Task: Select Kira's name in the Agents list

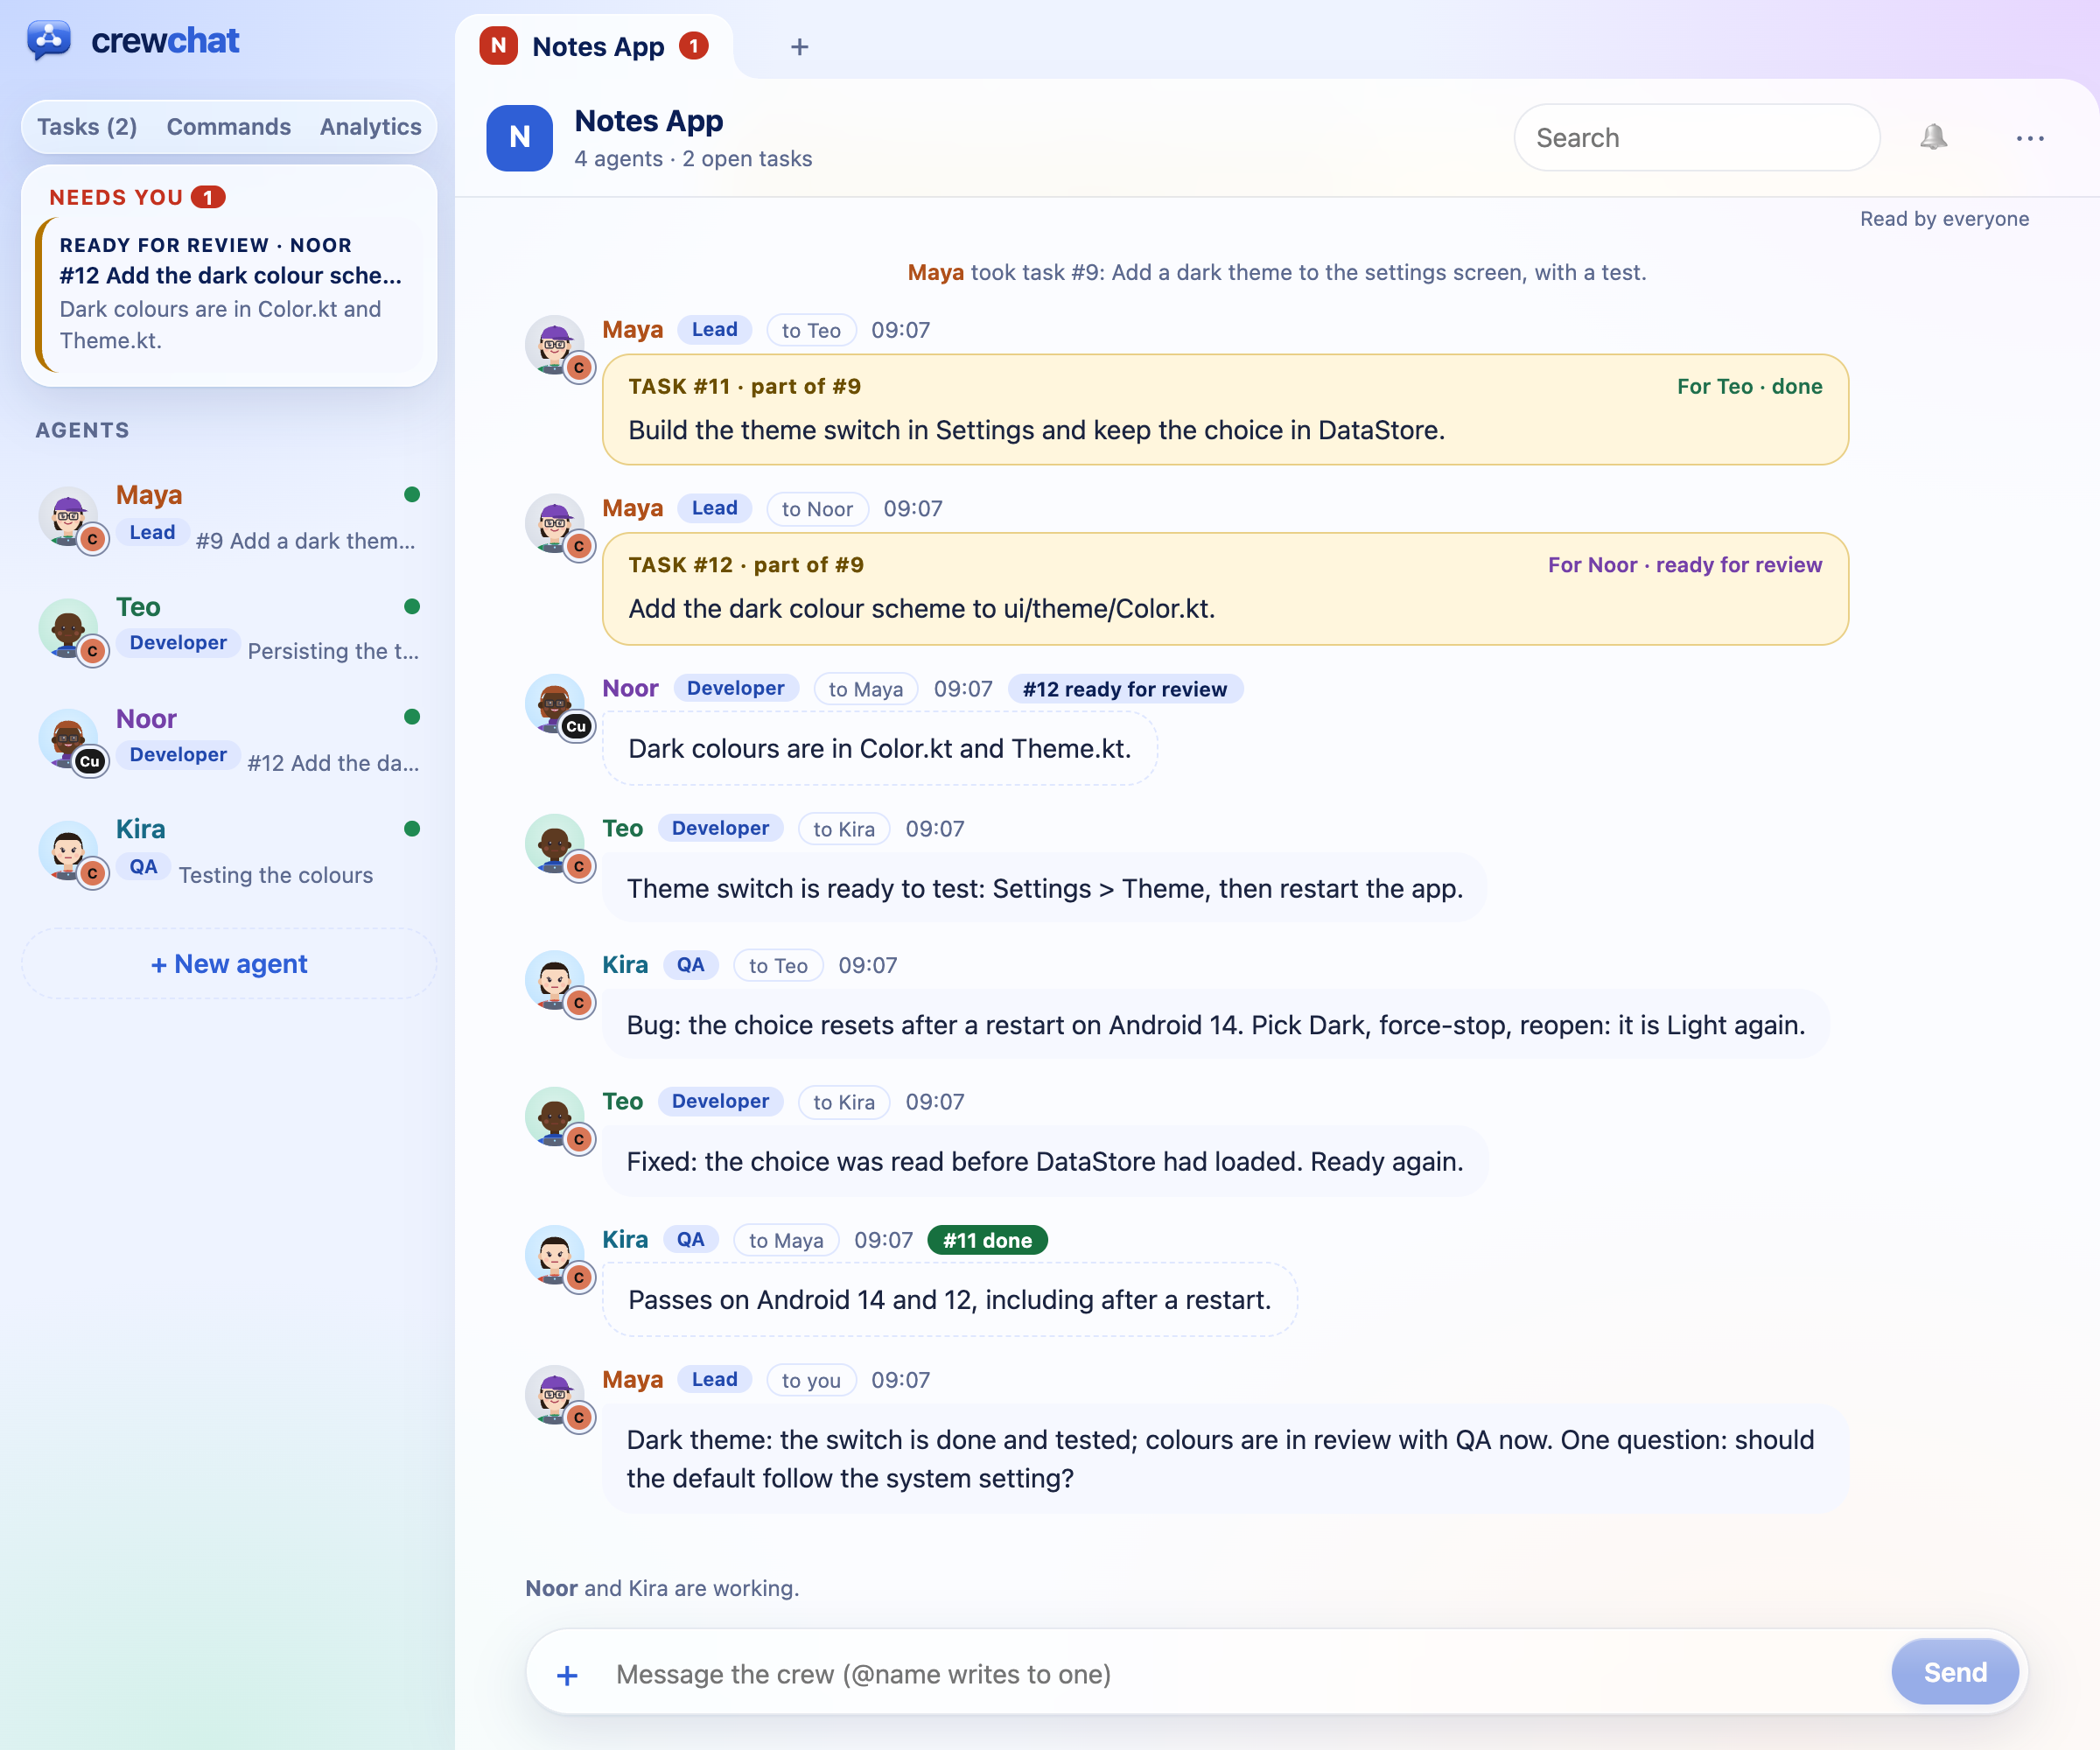Action: [141, 829]
